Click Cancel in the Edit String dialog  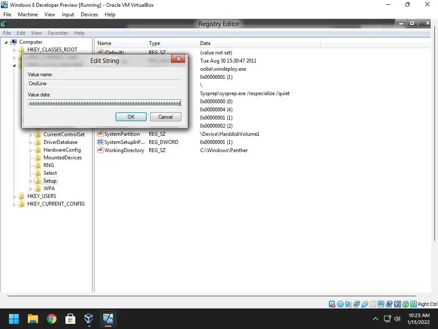point(166,117)
